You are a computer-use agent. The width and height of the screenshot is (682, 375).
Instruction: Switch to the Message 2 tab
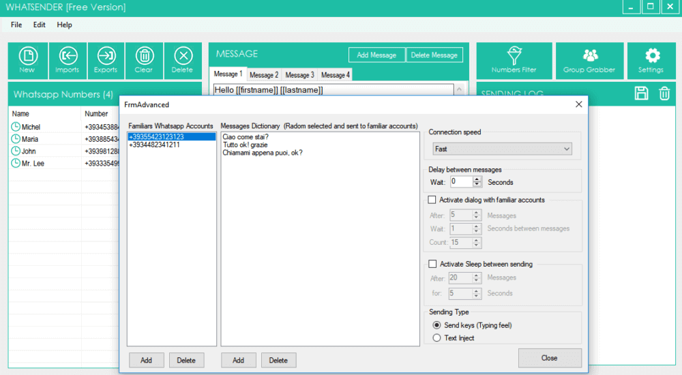264,75
